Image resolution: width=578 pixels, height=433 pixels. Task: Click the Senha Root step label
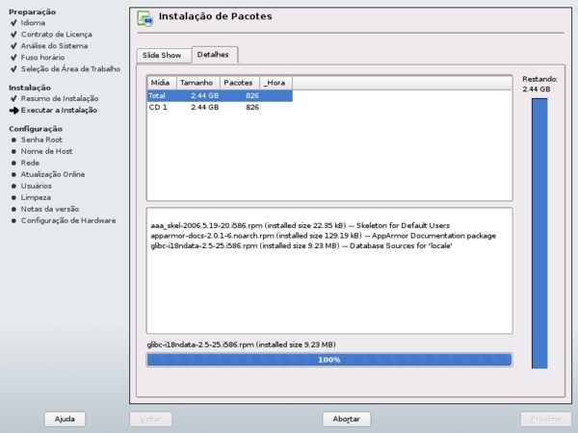(x=41, y=140)
